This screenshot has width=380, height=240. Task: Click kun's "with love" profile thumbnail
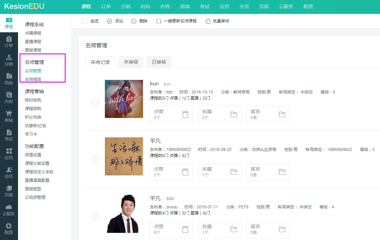124,99
